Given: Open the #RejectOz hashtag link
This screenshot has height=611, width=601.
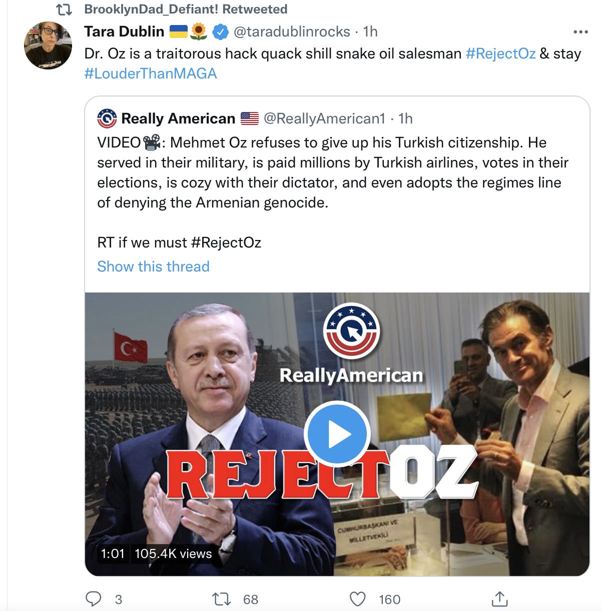Looking at the screenshot, I should [x=500, y=53].
